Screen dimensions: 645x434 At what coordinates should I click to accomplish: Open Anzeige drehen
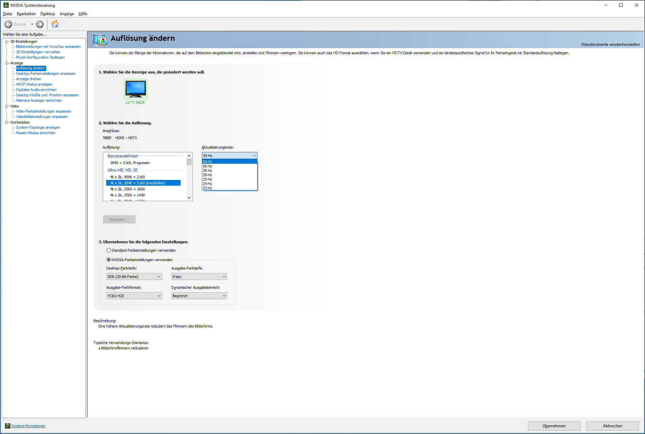pos(29,79)
